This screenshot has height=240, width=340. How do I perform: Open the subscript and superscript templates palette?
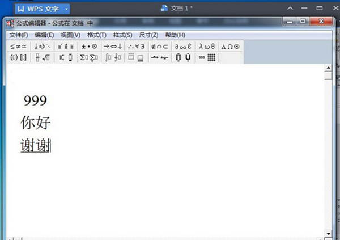(x=66, y=57)
